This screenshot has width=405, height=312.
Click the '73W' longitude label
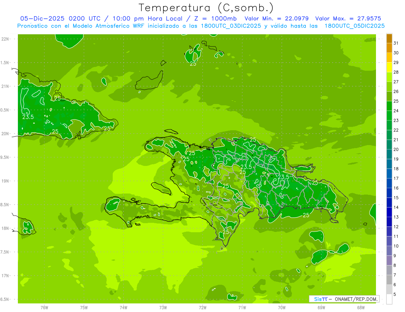(x=163, y=307)
